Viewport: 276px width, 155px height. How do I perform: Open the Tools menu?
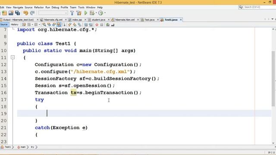(81, 7)
